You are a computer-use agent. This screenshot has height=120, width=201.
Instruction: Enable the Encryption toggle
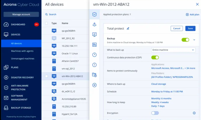tap(155, 113)
